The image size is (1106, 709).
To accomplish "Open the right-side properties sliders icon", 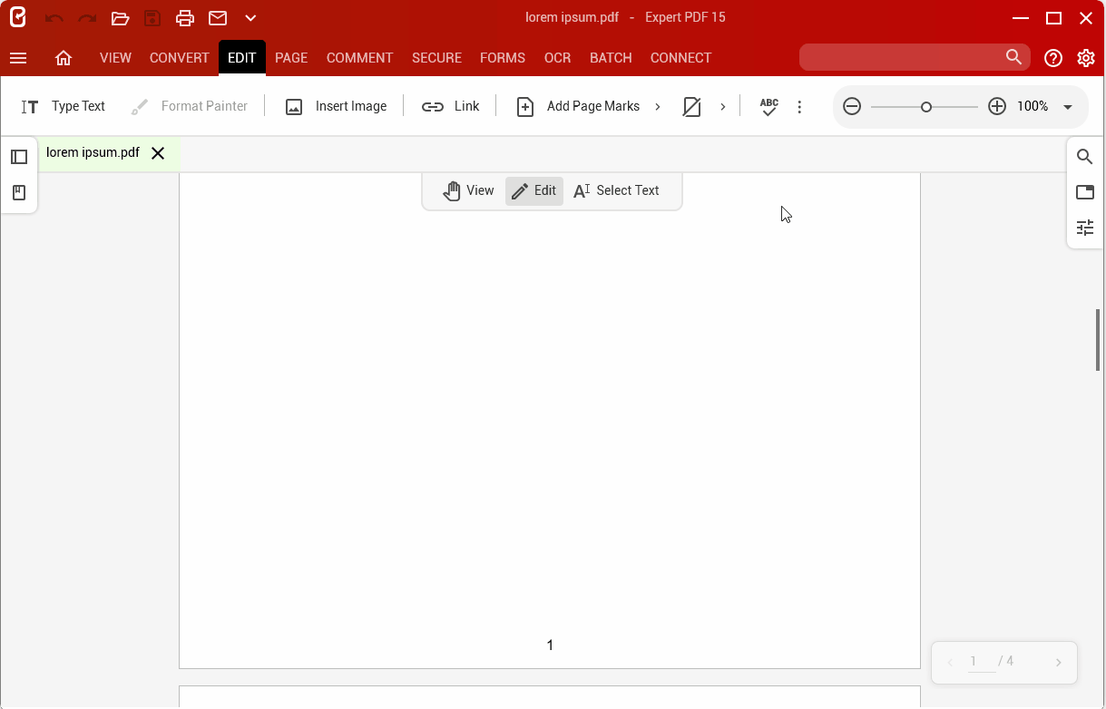I will 1085,228.
